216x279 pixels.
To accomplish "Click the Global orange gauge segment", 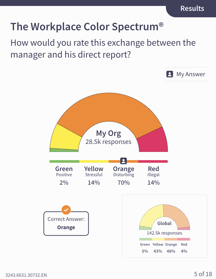I will coord(177,214).
